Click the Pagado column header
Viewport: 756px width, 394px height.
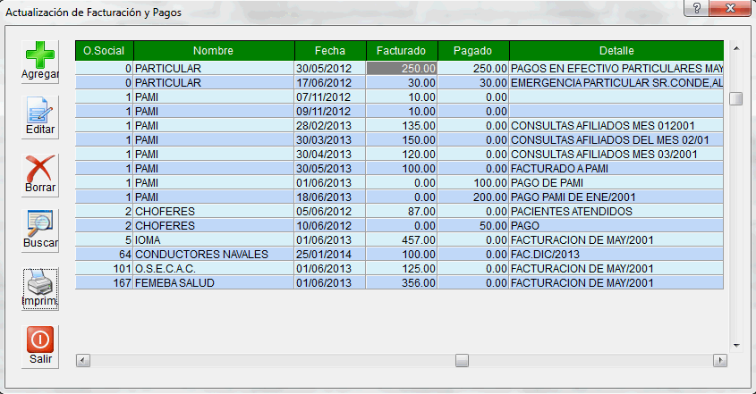coord(473,51)
